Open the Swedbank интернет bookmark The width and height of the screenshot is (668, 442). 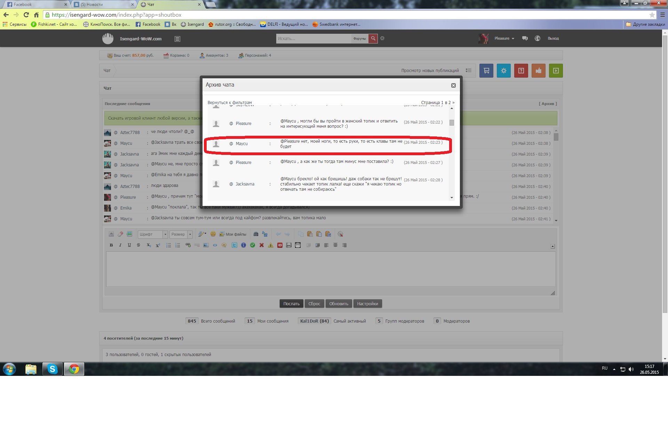336,24
